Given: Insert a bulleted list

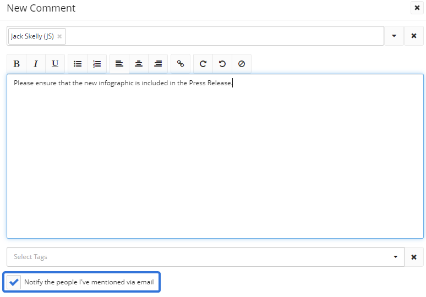Looking at the screenshot, I should (78, 64).
